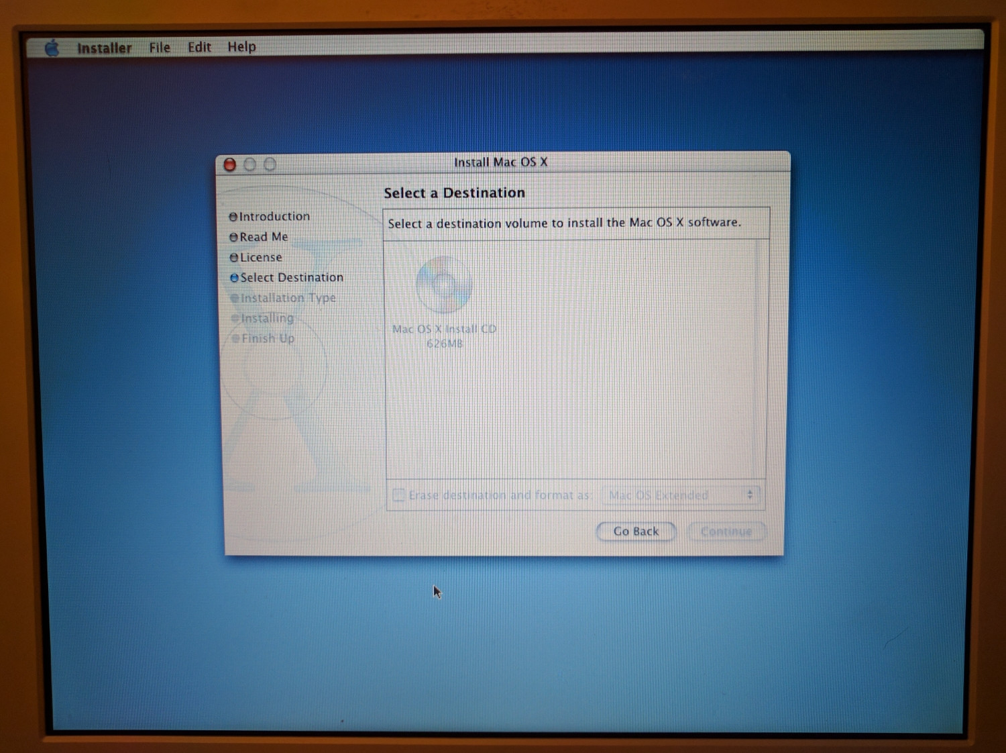Click the dimmed Installing step

[263, 318]
